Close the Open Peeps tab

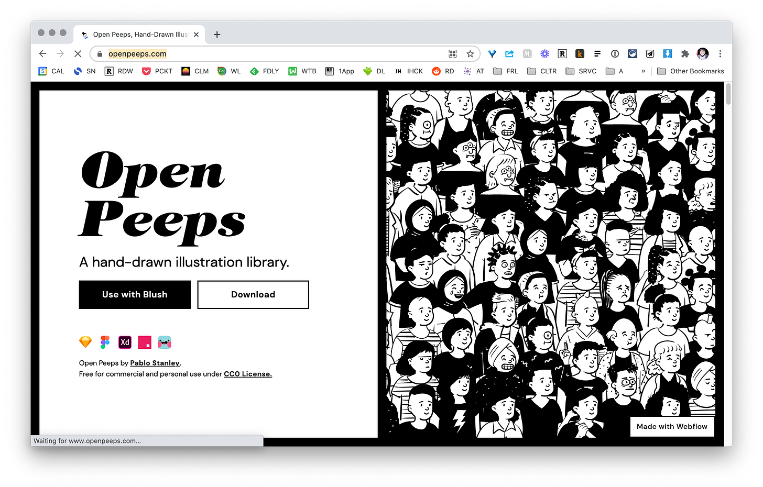(196, 35)
